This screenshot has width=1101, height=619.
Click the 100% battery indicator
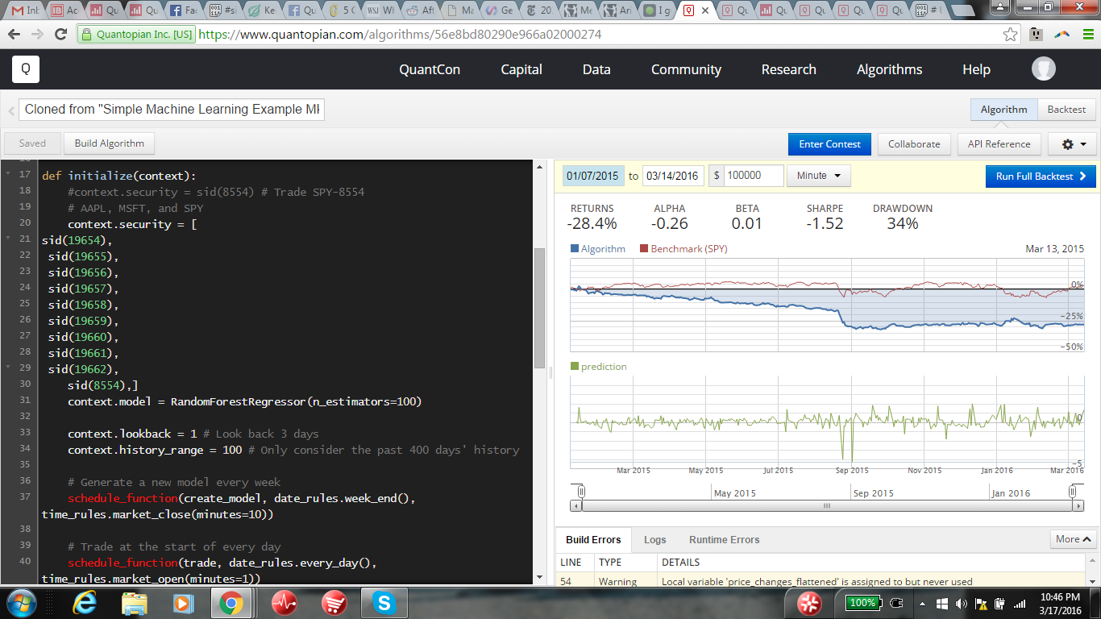coord(862,603)
